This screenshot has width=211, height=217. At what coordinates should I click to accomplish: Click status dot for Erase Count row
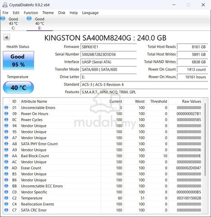[6, 168]
